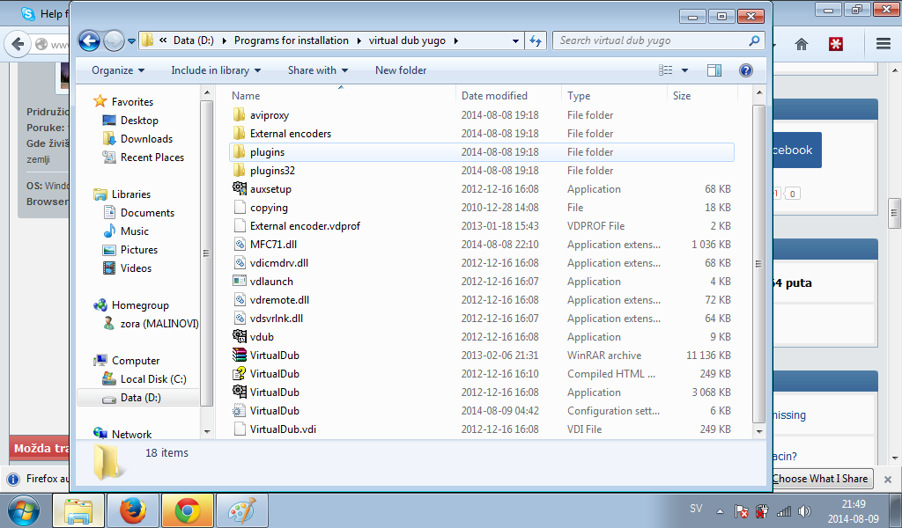Viewport: 902px width, 528px height.
Task: Open the Include in library menu
Action: [216, 70]
